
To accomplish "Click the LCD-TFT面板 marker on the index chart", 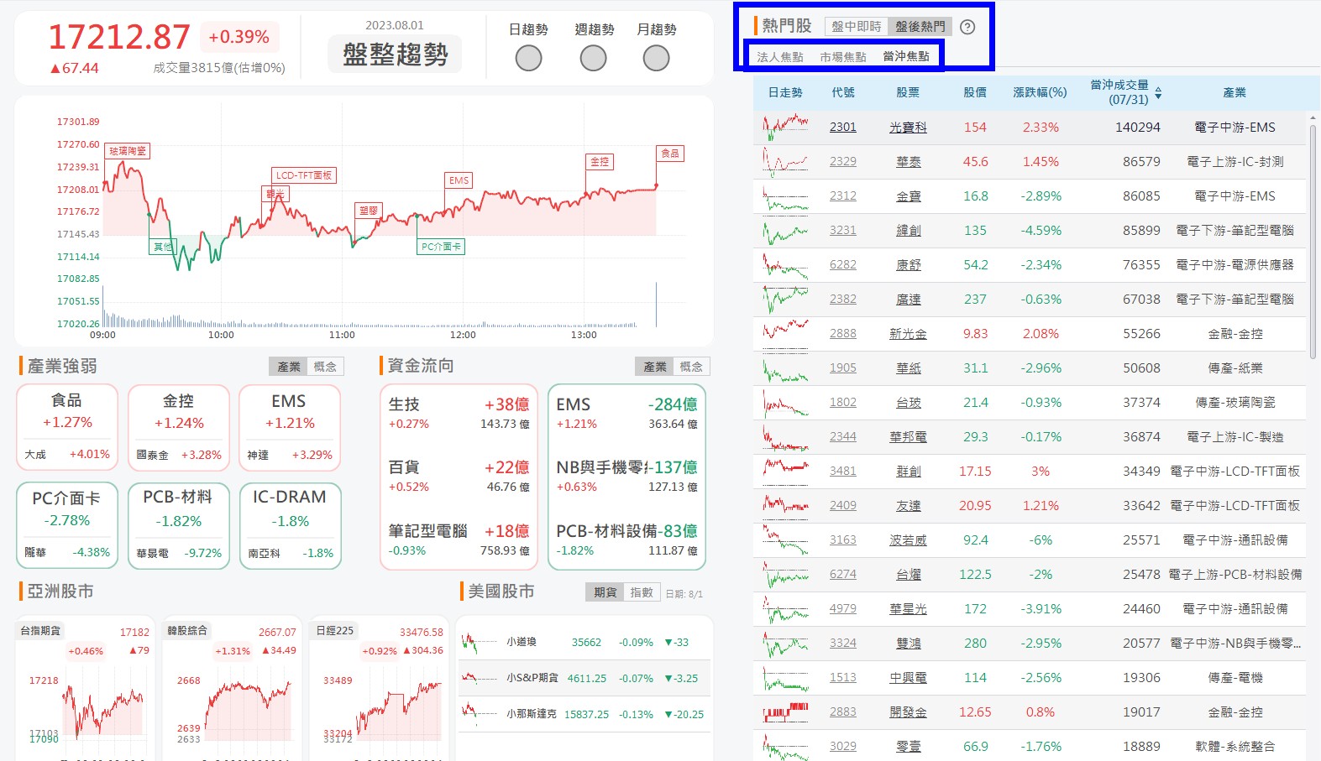I will [x=304, y=175].
